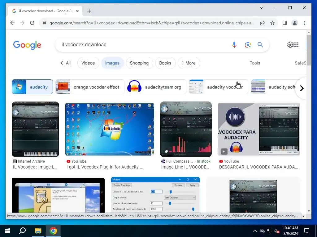This screenshot has height=237, width=317.
Task: Switch to All results tab
Action: tap(66, 63)
